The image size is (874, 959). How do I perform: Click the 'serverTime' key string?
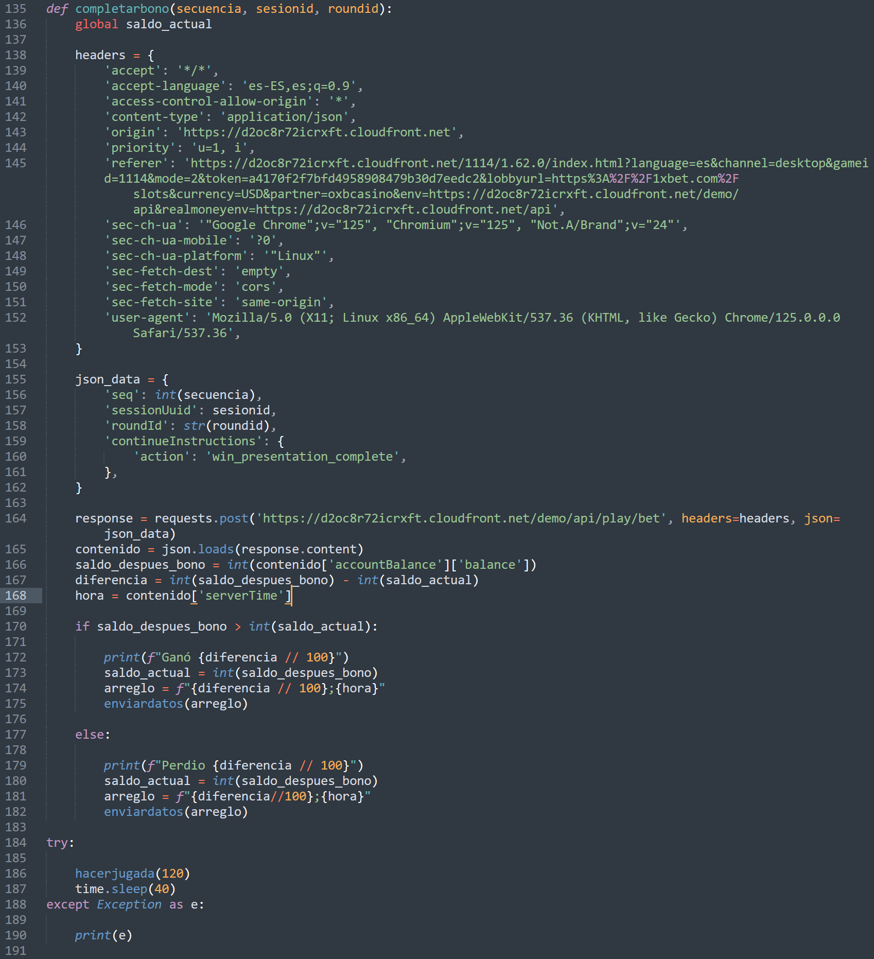coord(241,596)
